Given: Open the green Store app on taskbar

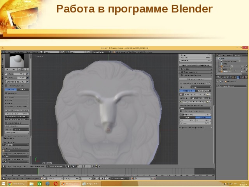Looking at the screenshot, I should (x=39, y=184).
